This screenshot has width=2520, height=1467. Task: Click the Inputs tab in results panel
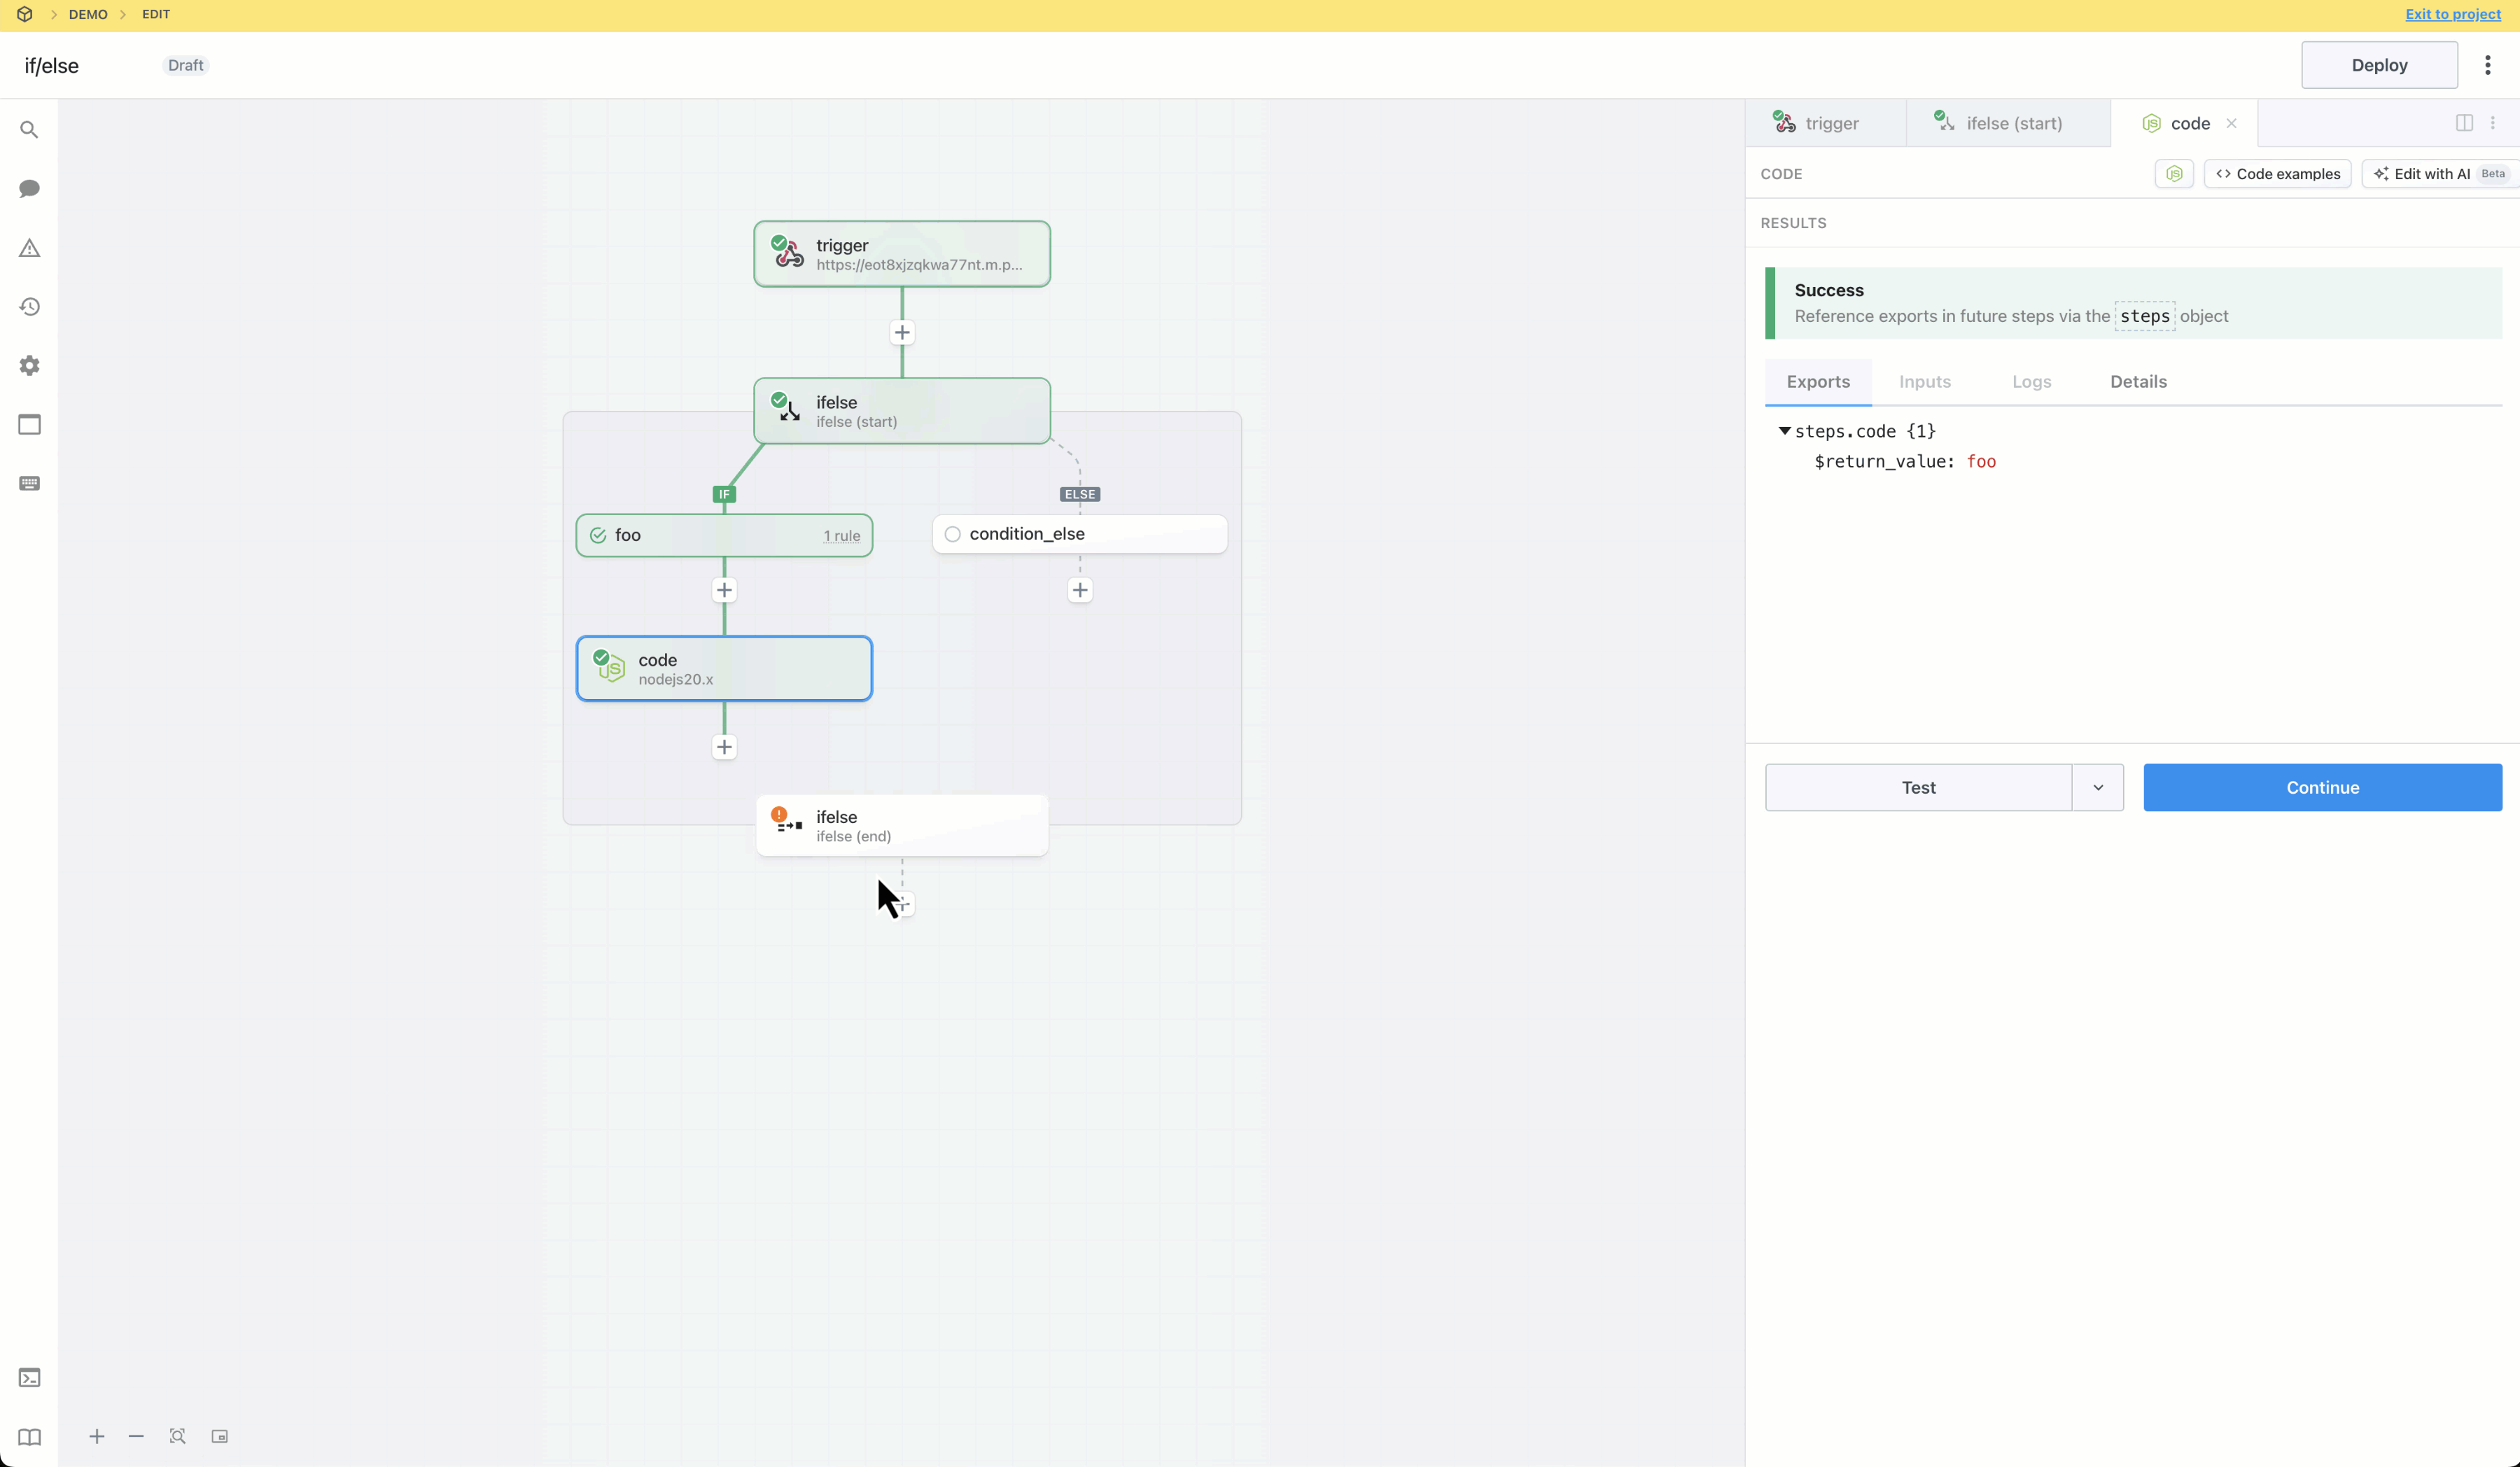pyautogui.click(x=1924, y=381)
